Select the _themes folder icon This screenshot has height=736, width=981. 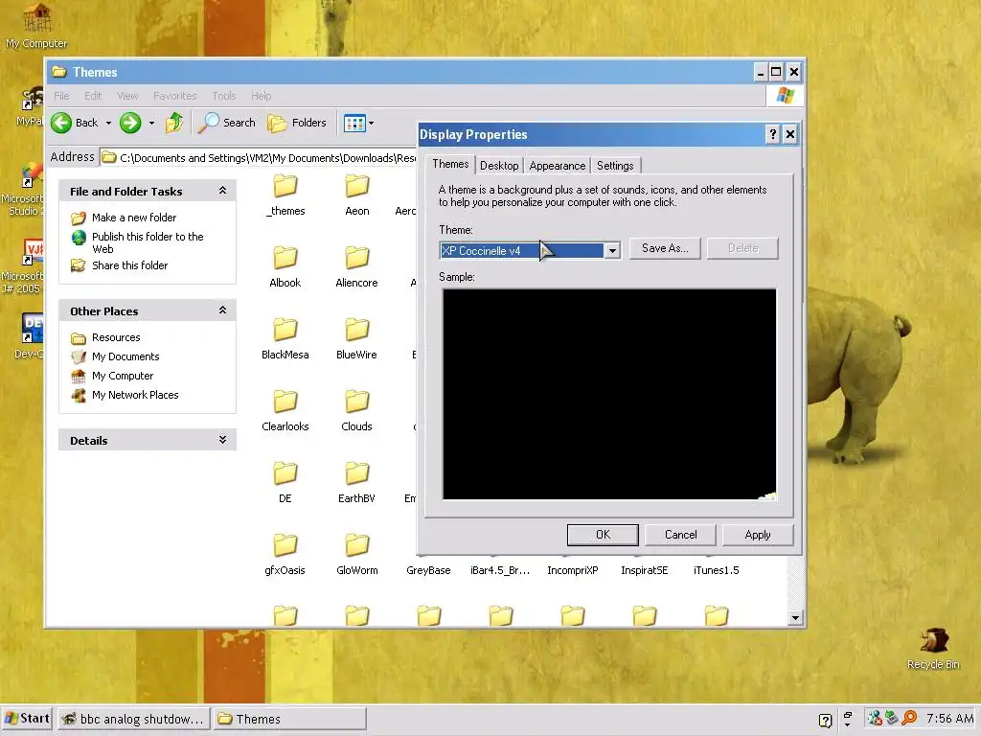pos(285,186)
